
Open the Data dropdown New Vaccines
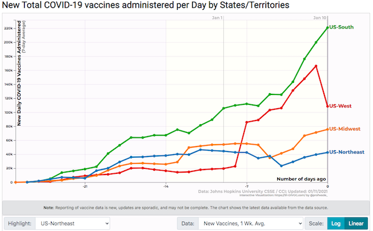point(251,224)
